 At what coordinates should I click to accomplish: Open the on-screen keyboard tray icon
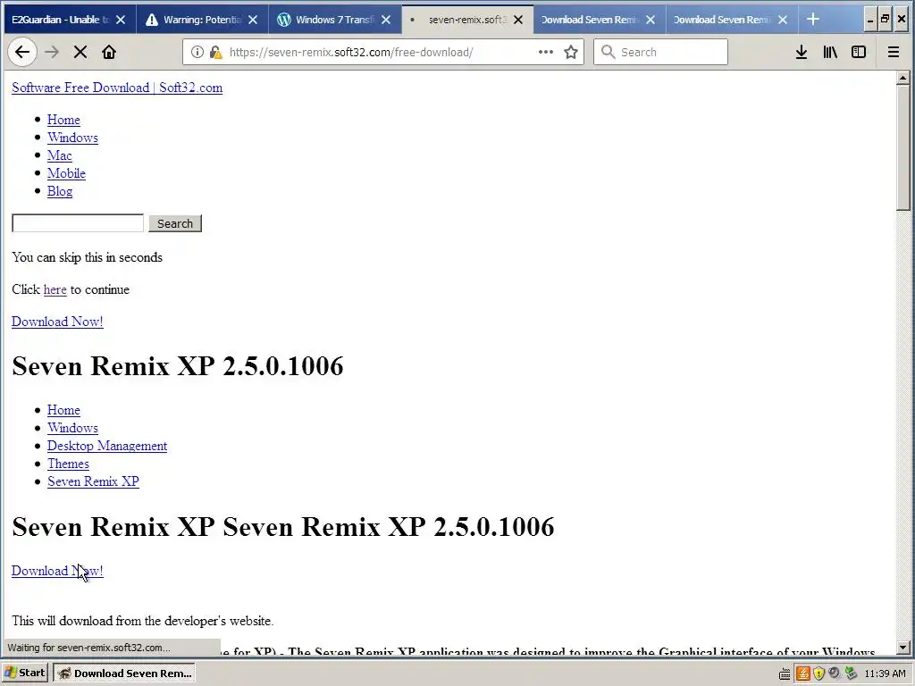click(785, 673)
